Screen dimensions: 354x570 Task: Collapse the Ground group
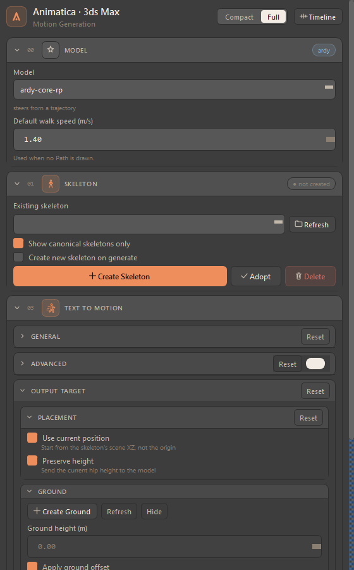click(x=29, y=491)
